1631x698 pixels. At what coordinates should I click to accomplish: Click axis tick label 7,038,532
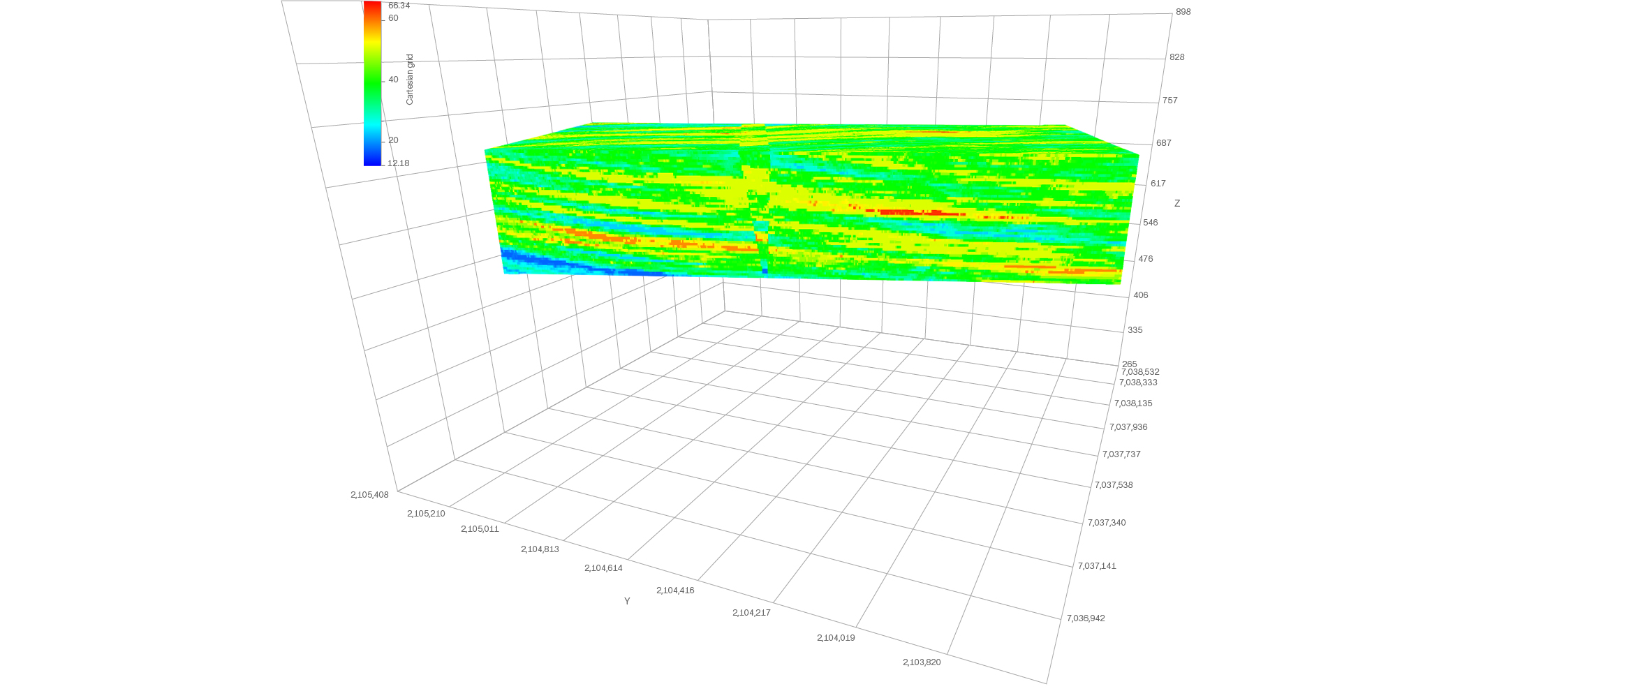1140,372
